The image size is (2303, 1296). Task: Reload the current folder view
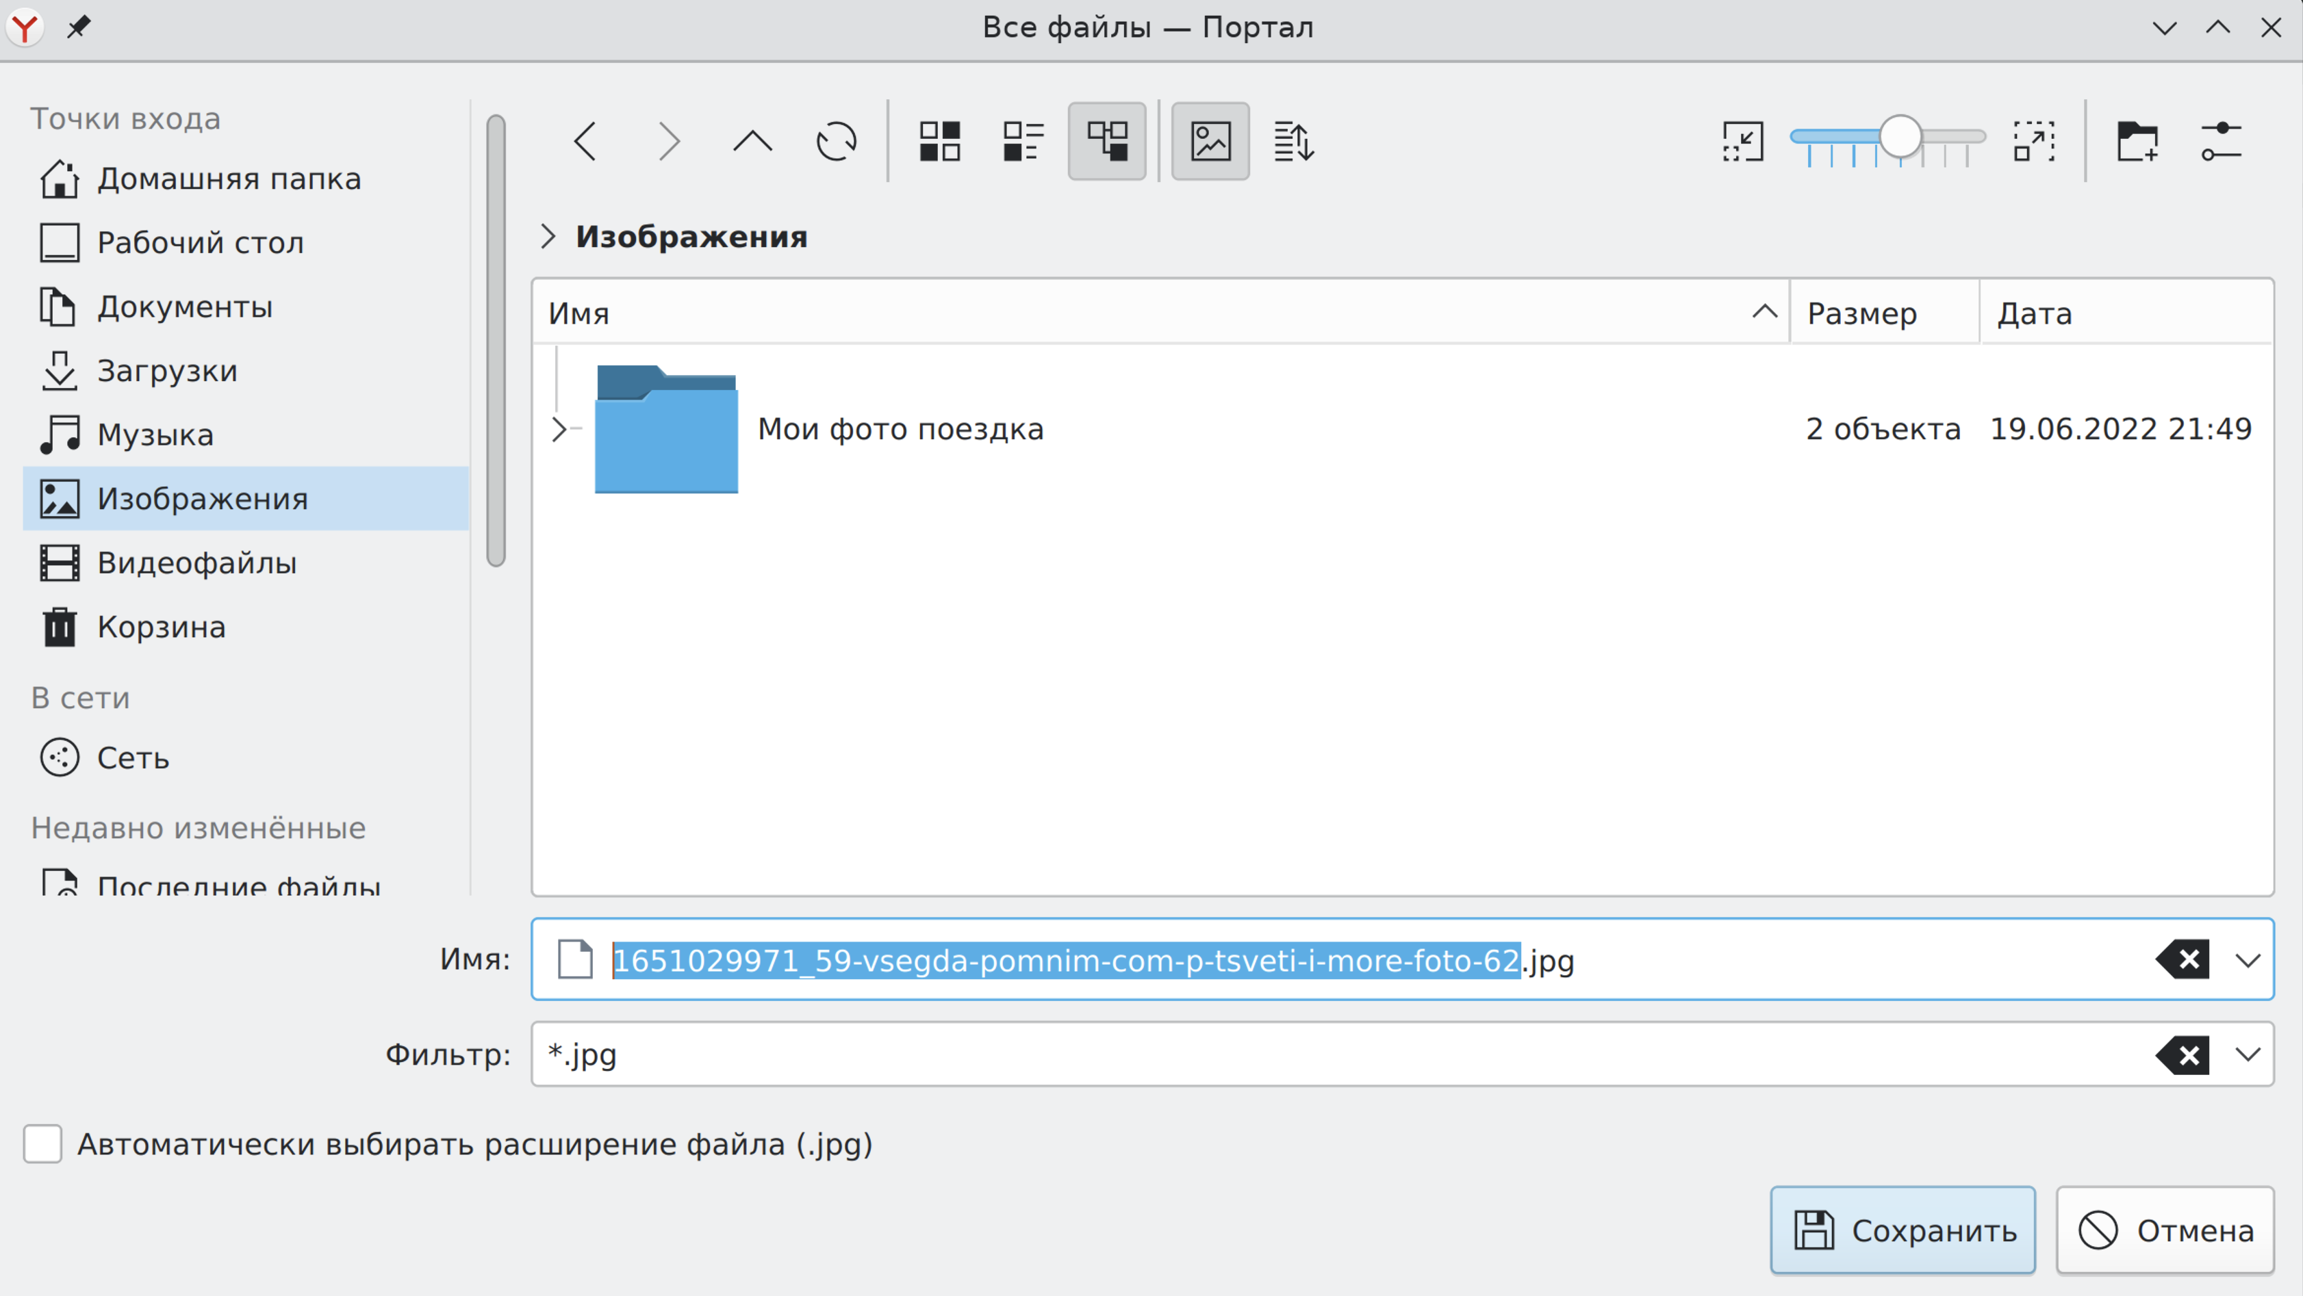[837, 141]
